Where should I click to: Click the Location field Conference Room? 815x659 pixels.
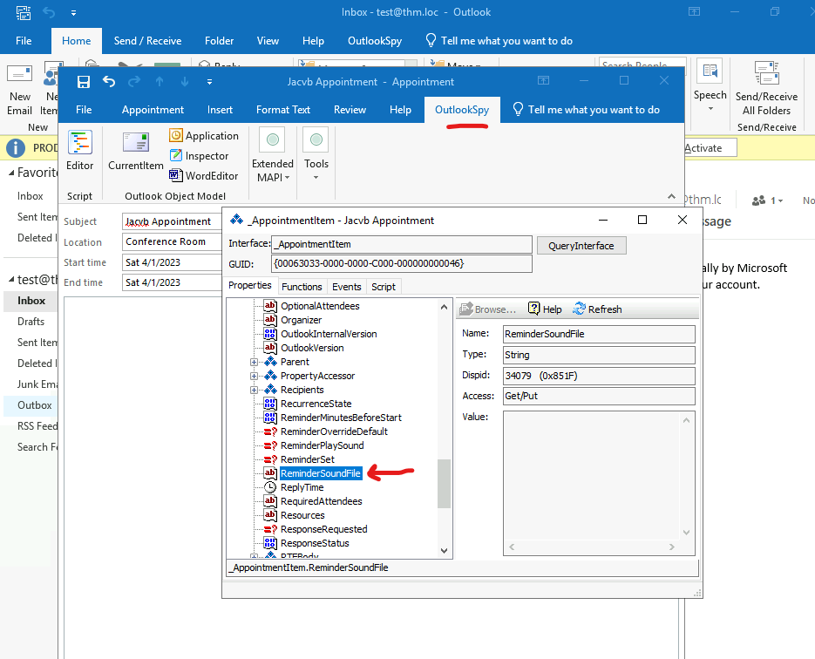coord(172,242)
